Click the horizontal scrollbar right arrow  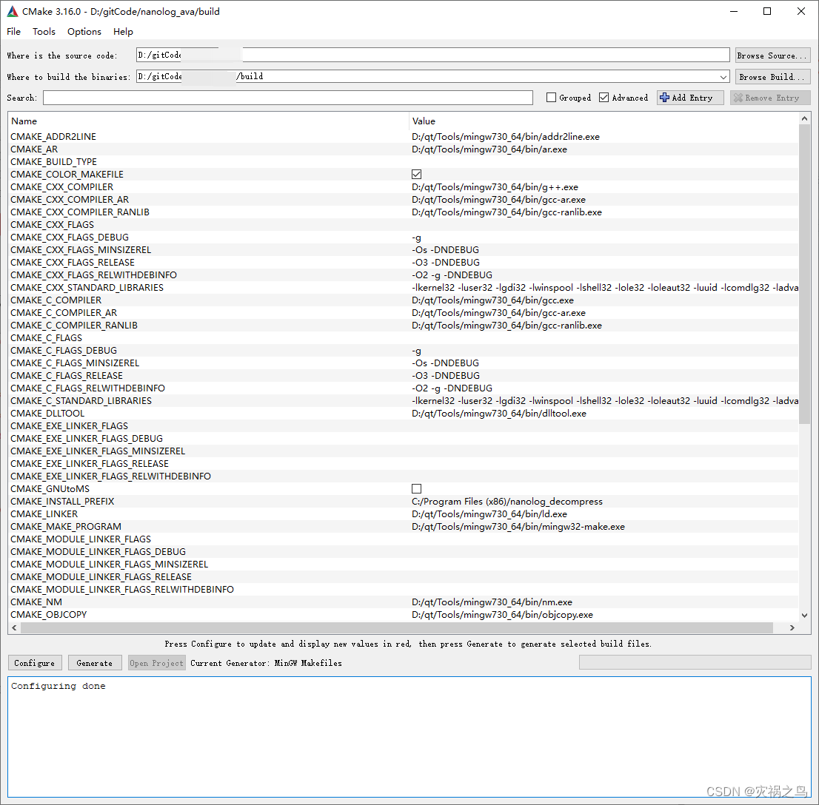click(792, 627)
